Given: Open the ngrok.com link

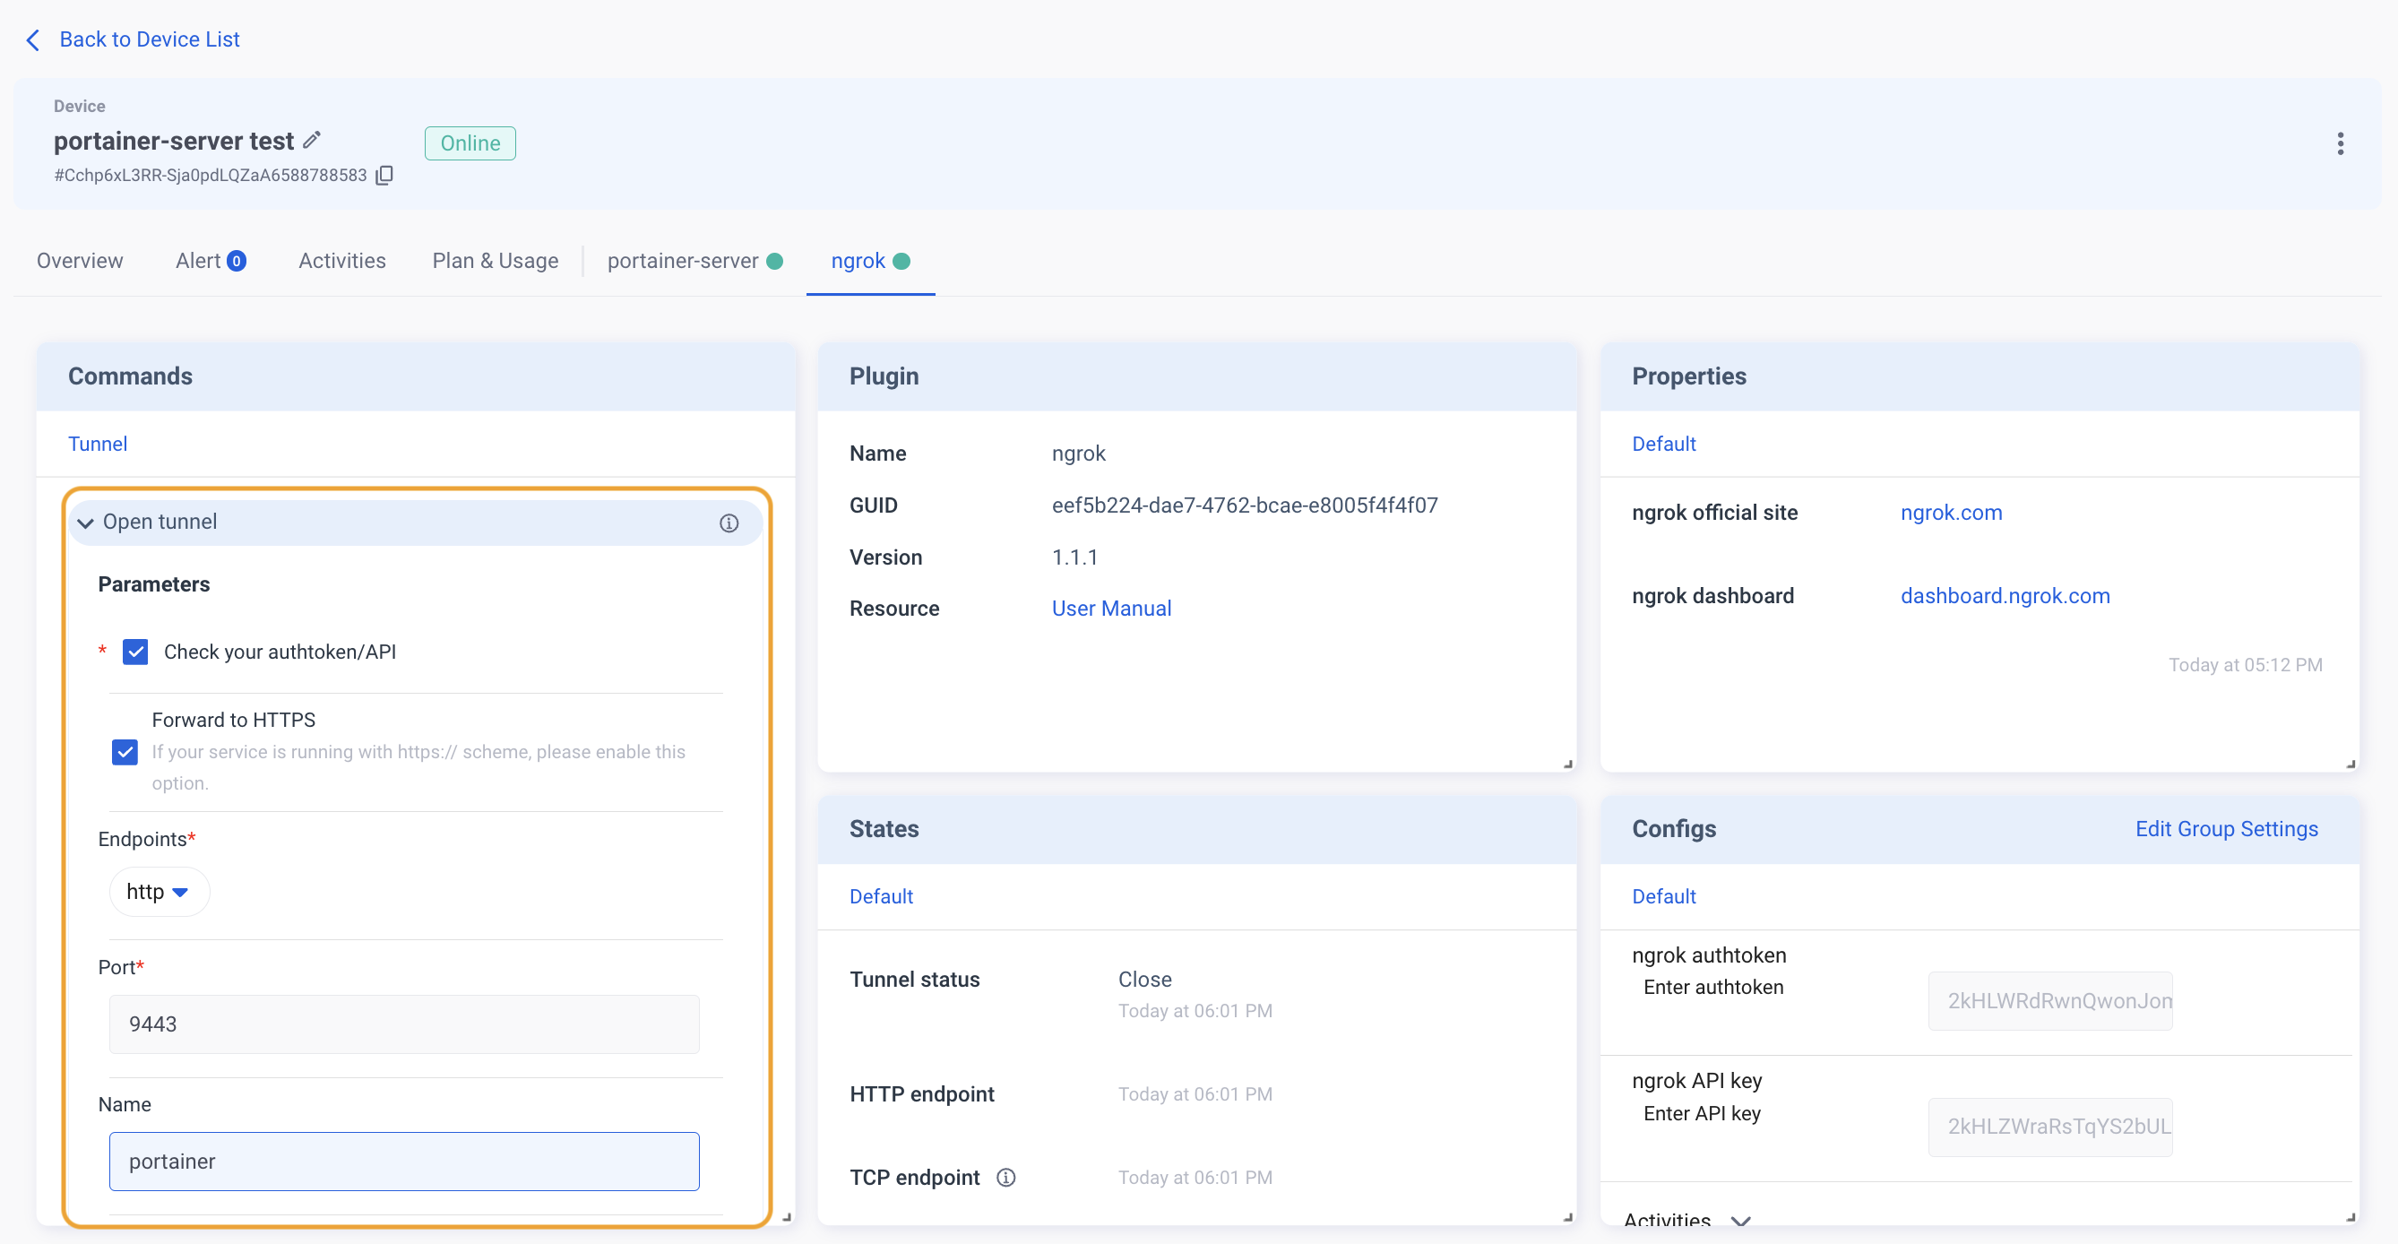Looking at the screenshot, I should pos(1951,513).
